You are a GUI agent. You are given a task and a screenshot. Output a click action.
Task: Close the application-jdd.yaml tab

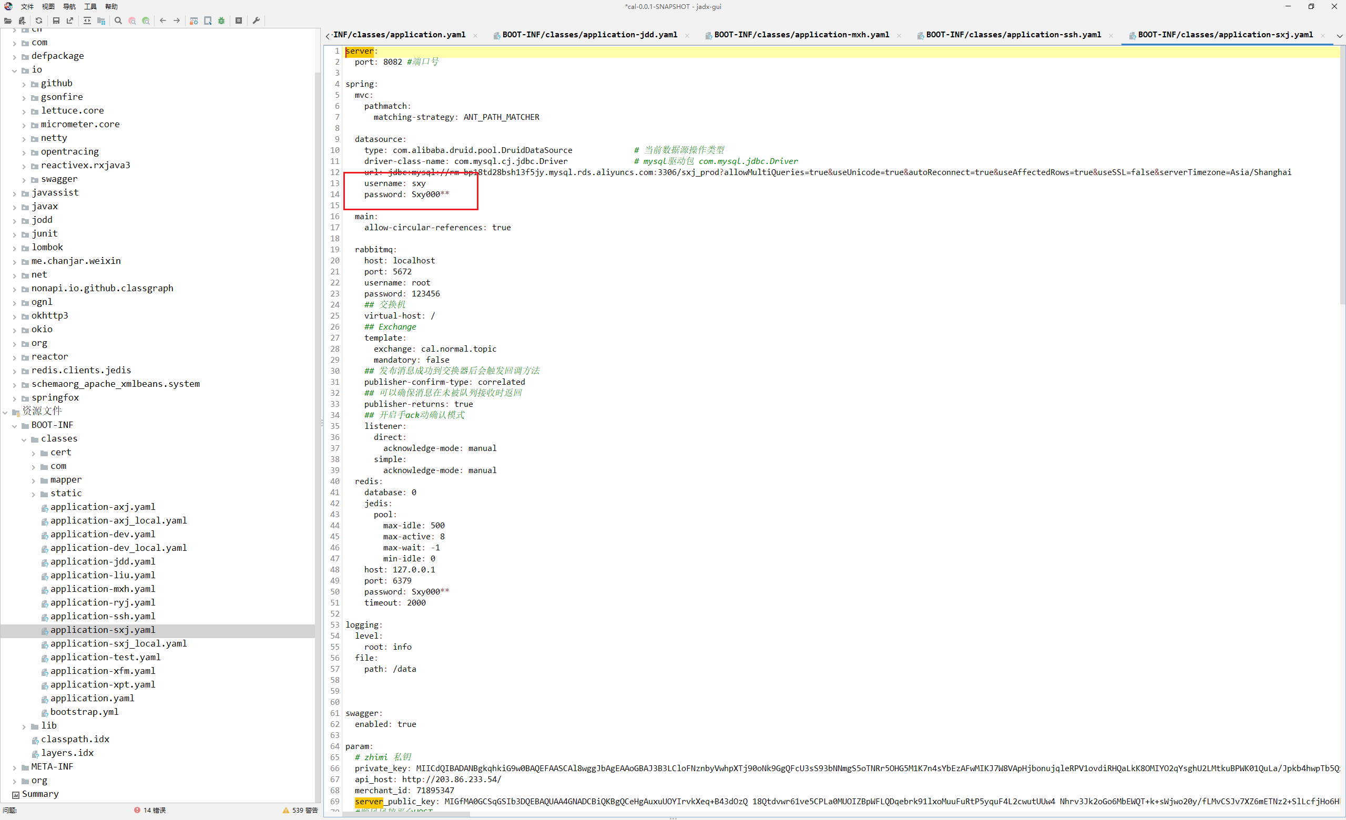click(687, 36)
